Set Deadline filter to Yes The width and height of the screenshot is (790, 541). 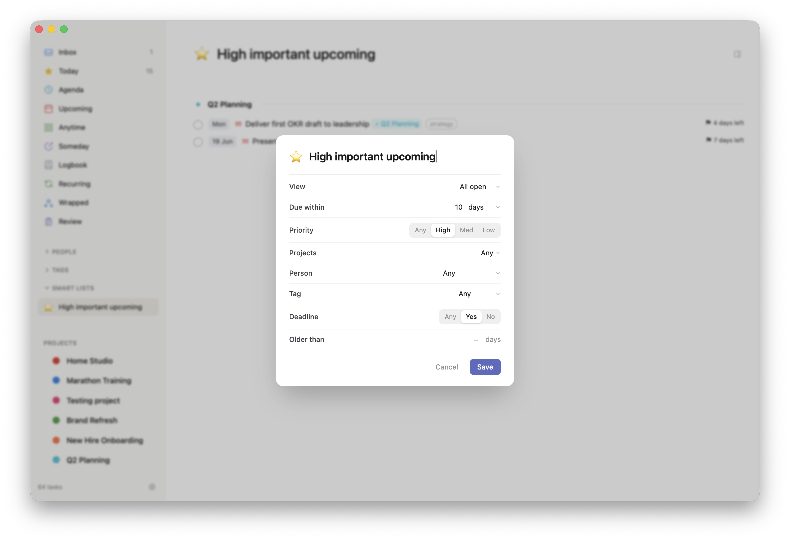(x=471, y=316)
